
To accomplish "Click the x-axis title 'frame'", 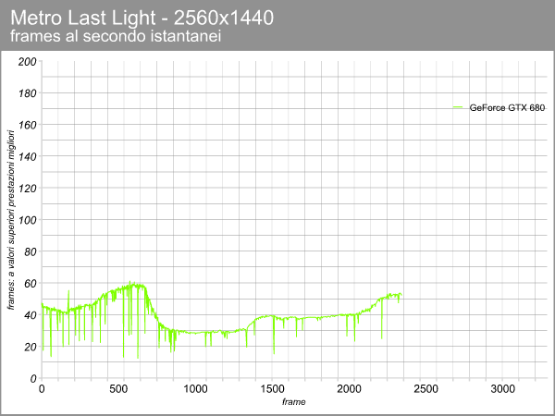I will pos(294,402).
